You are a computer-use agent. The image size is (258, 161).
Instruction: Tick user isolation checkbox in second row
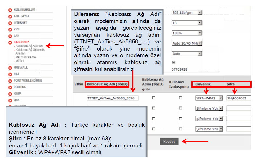[x=180, y=108]
